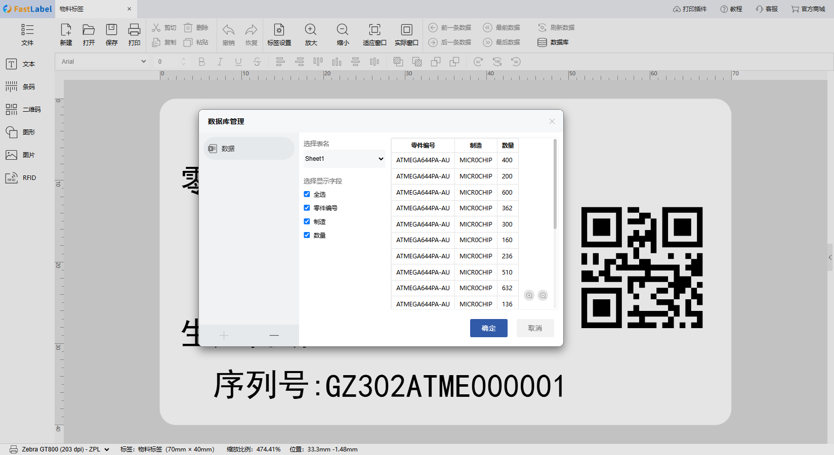Toggle bold formatting button

pos(201,62)
